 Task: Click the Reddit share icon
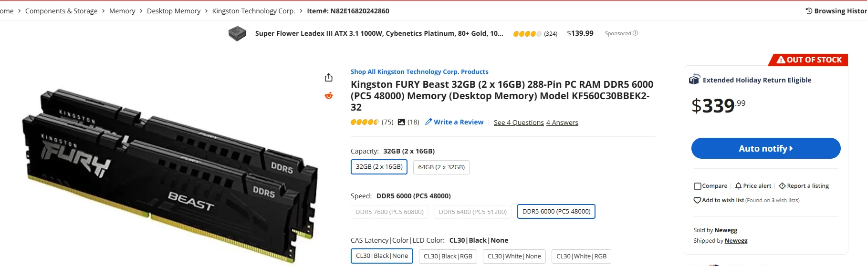click(329, 96)
